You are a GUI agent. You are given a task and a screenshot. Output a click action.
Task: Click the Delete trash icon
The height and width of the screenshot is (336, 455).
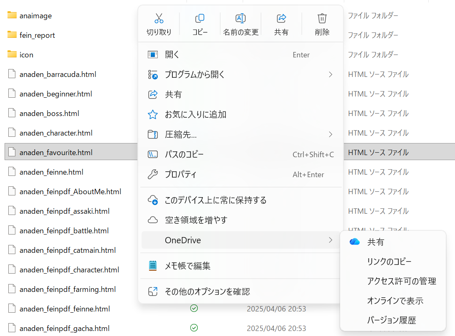(x=322, y=18)
